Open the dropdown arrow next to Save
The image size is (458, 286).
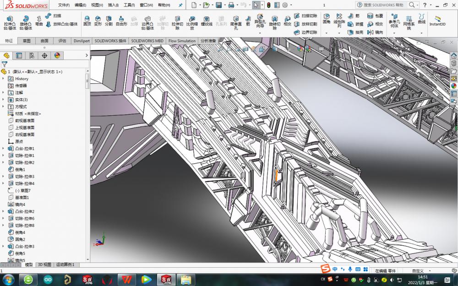(x=224, y=5)
